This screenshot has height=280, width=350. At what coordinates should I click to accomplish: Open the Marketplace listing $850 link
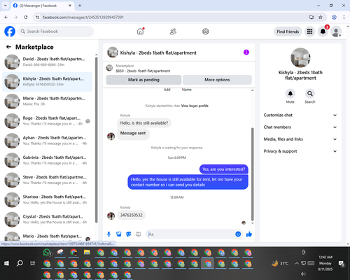click(143, 71)
